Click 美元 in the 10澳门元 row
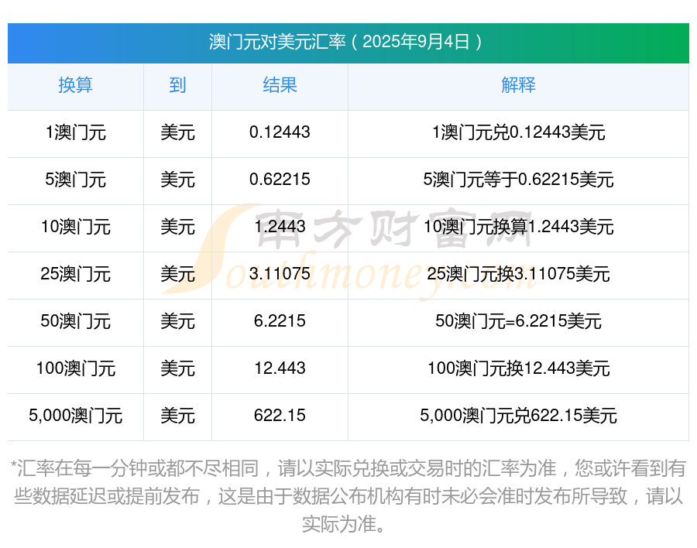697x548 pixels. click(x=177, y=227)
